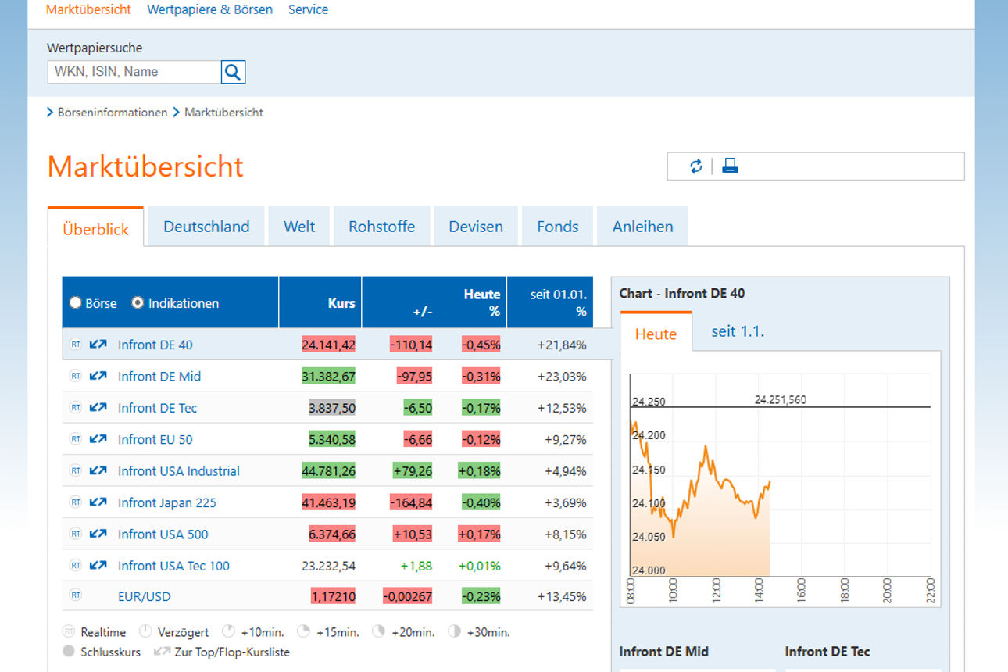Open the Infront DE 40 link
Screen dimensions: 1008x672
[155, 345]
